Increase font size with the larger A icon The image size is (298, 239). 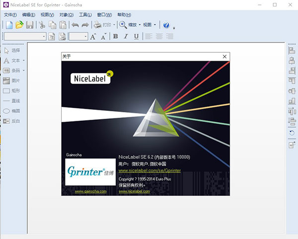click(93, 36)
